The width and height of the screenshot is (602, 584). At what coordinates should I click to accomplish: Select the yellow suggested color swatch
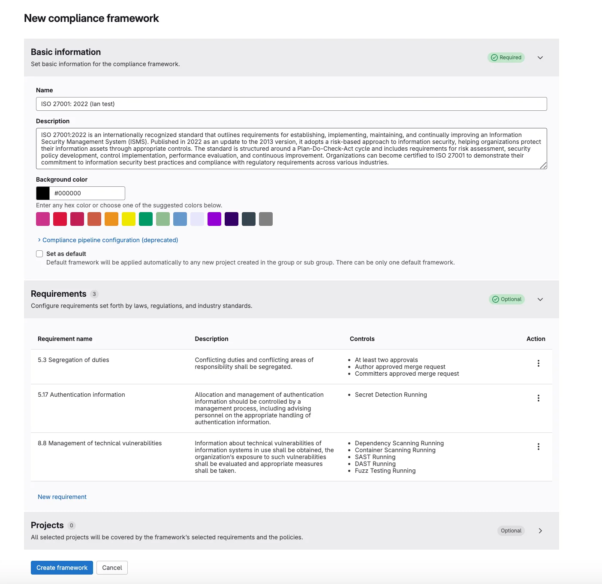coord(129,219)
